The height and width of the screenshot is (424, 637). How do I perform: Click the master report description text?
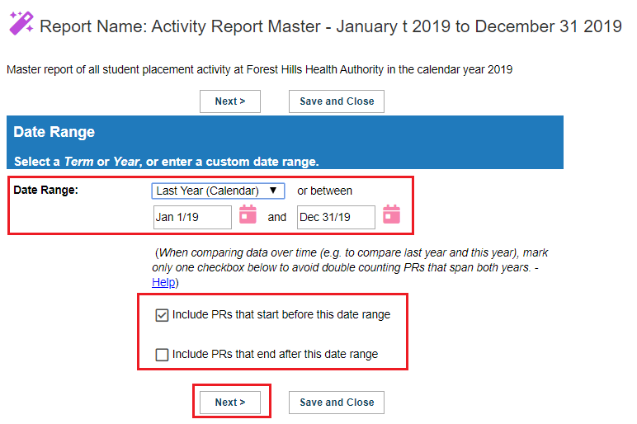coord(260,70)
